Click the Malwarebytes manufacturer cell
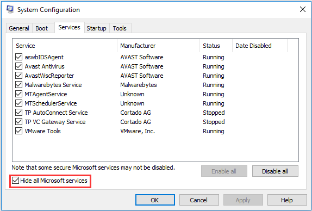Viewport: 312px width, 211px height. point(139,85)
